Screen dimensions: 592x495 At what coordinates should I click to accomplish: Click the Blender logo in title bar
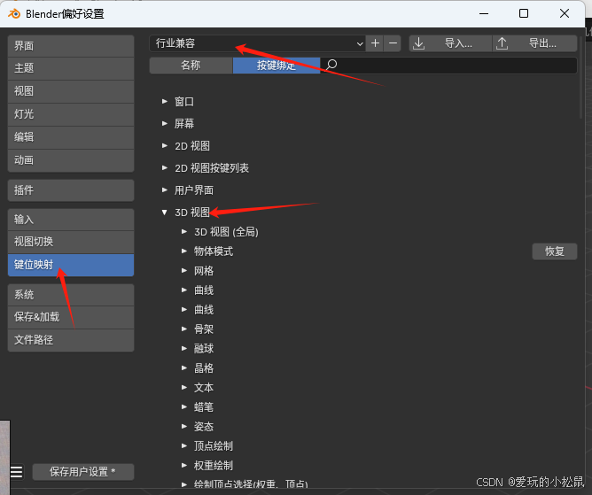tap(14, 14)
